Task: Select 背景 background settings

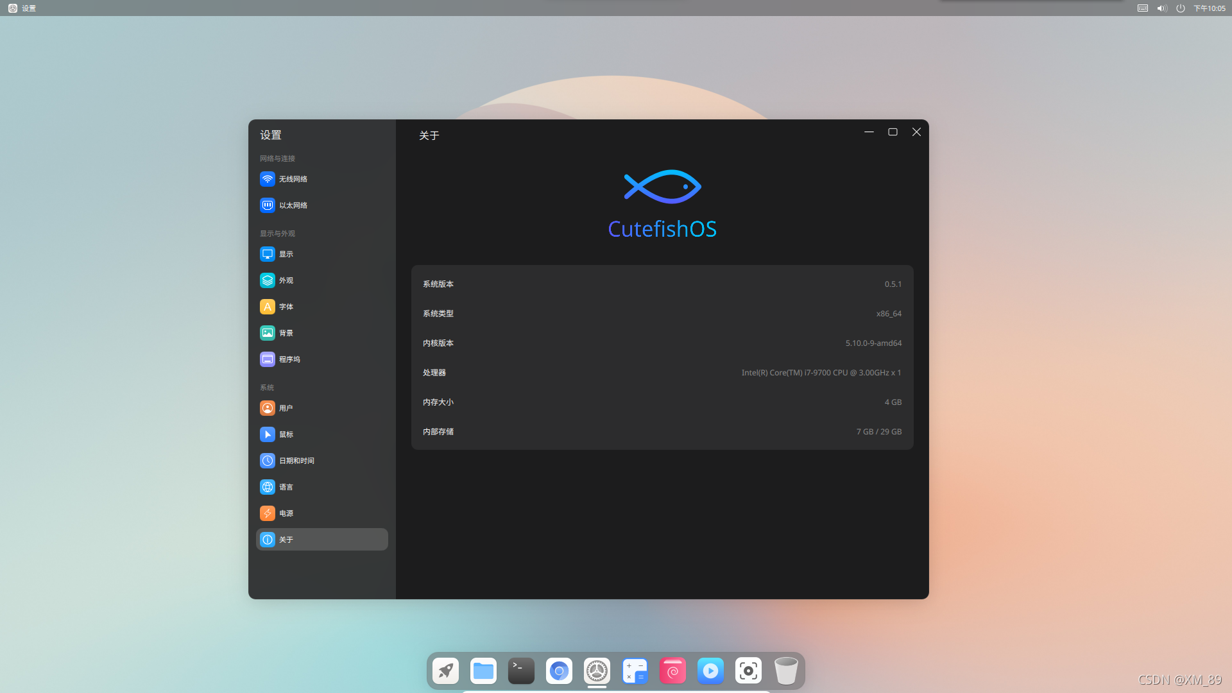Action: pos(286,333)
